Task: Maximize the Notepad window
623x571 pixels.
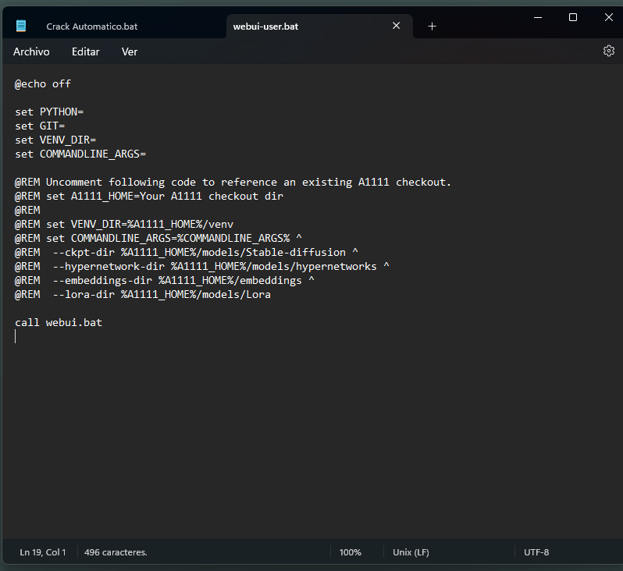Action: tap(572, 17)
